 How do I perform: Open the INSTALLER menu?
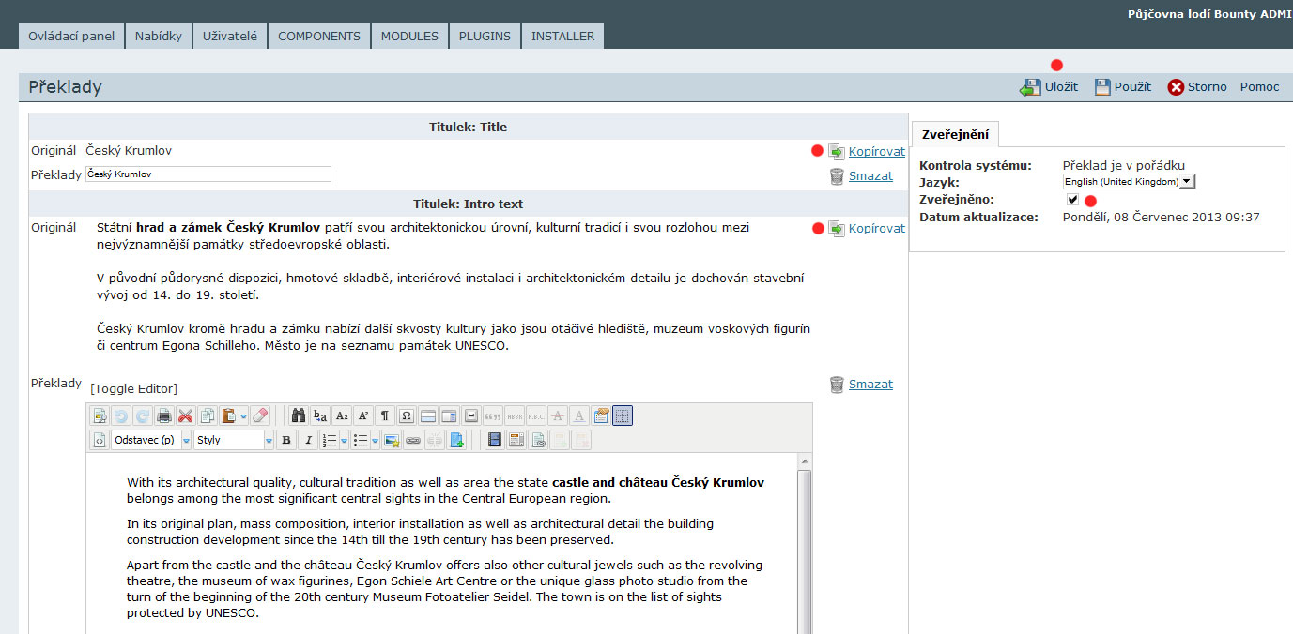563,36
